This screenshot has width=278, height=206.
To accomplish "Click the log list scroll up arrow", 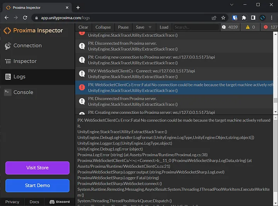I will (x=275, y=34).
